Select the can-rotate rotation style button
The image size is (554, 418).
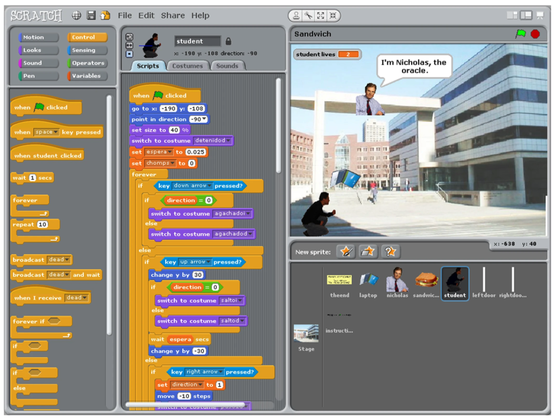(x=129, y=37)
